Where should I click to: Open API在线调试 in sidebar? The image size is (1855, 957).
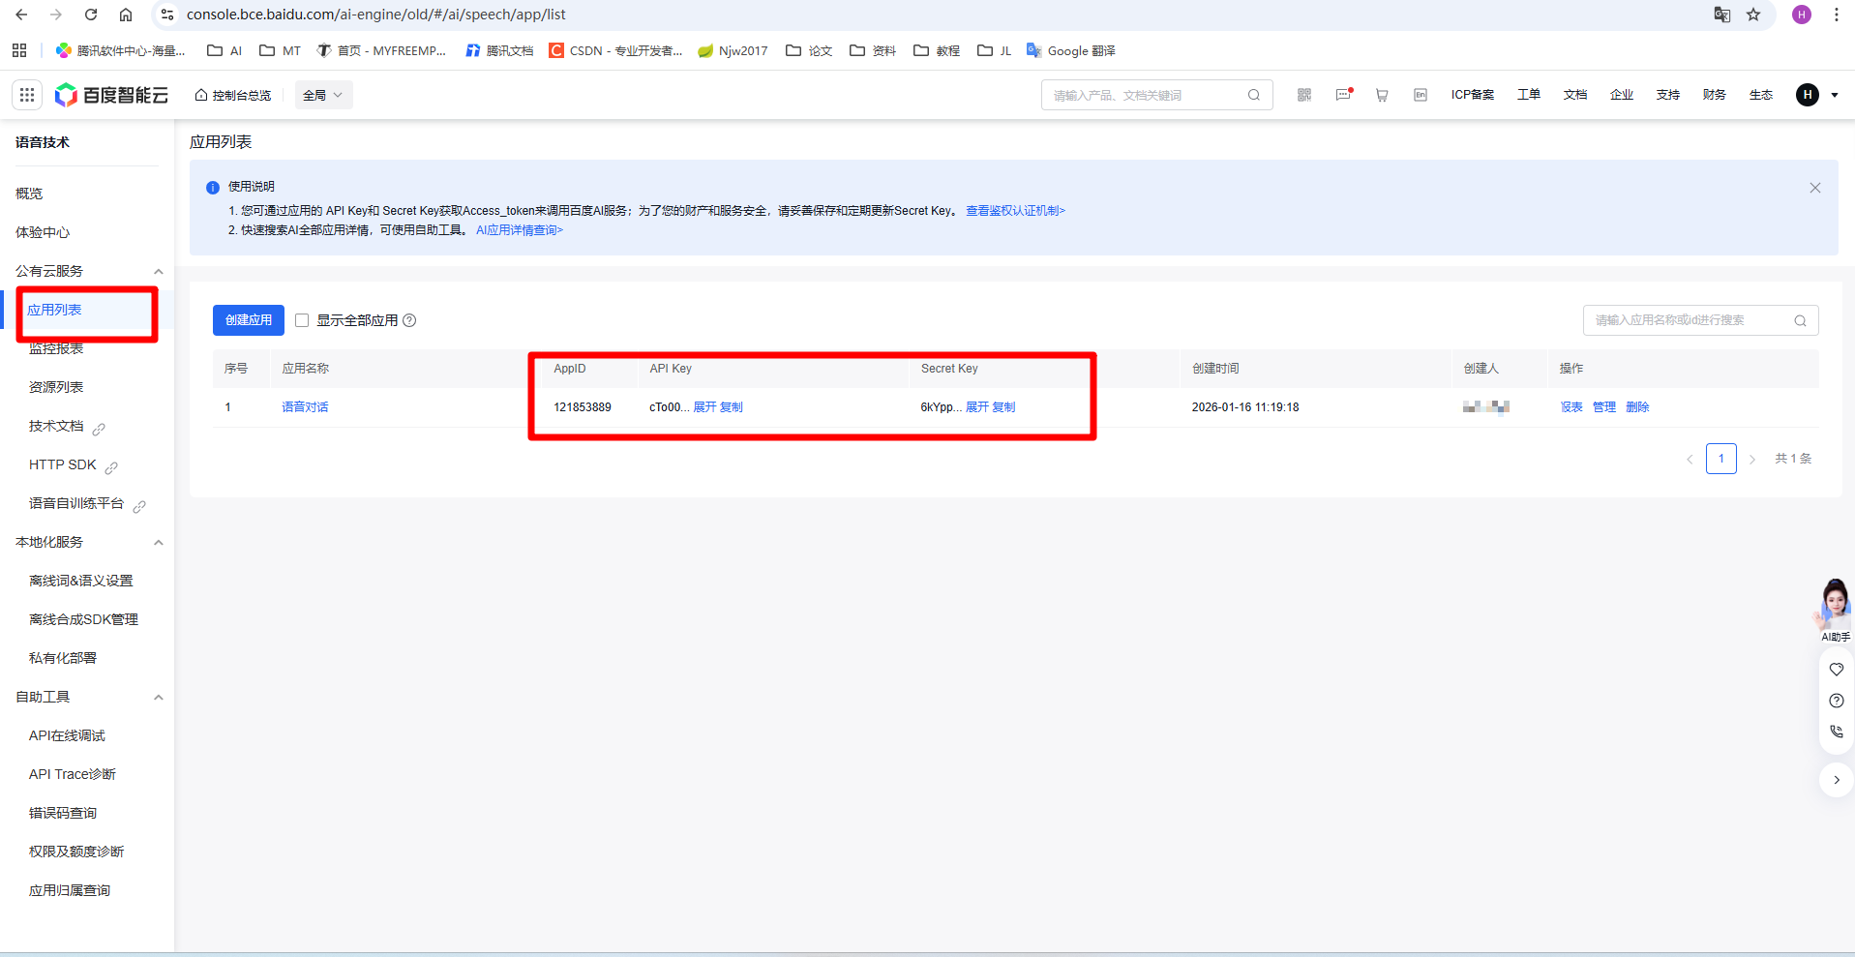67,735
